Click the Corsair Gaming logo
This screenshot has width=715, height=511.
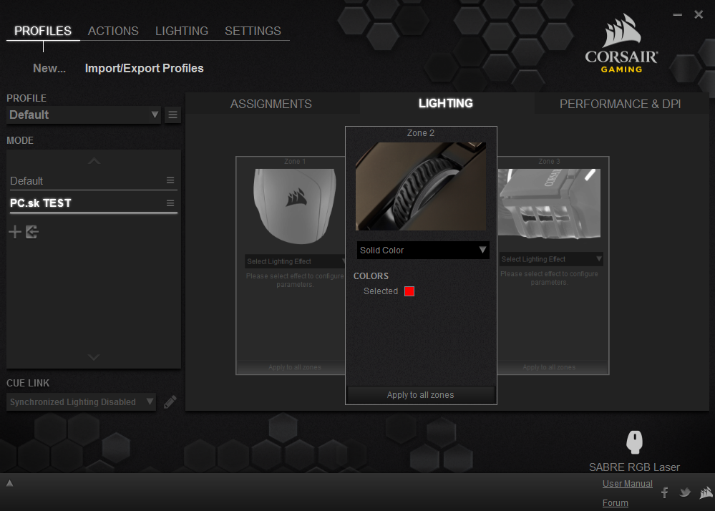[x=621, y=44]
